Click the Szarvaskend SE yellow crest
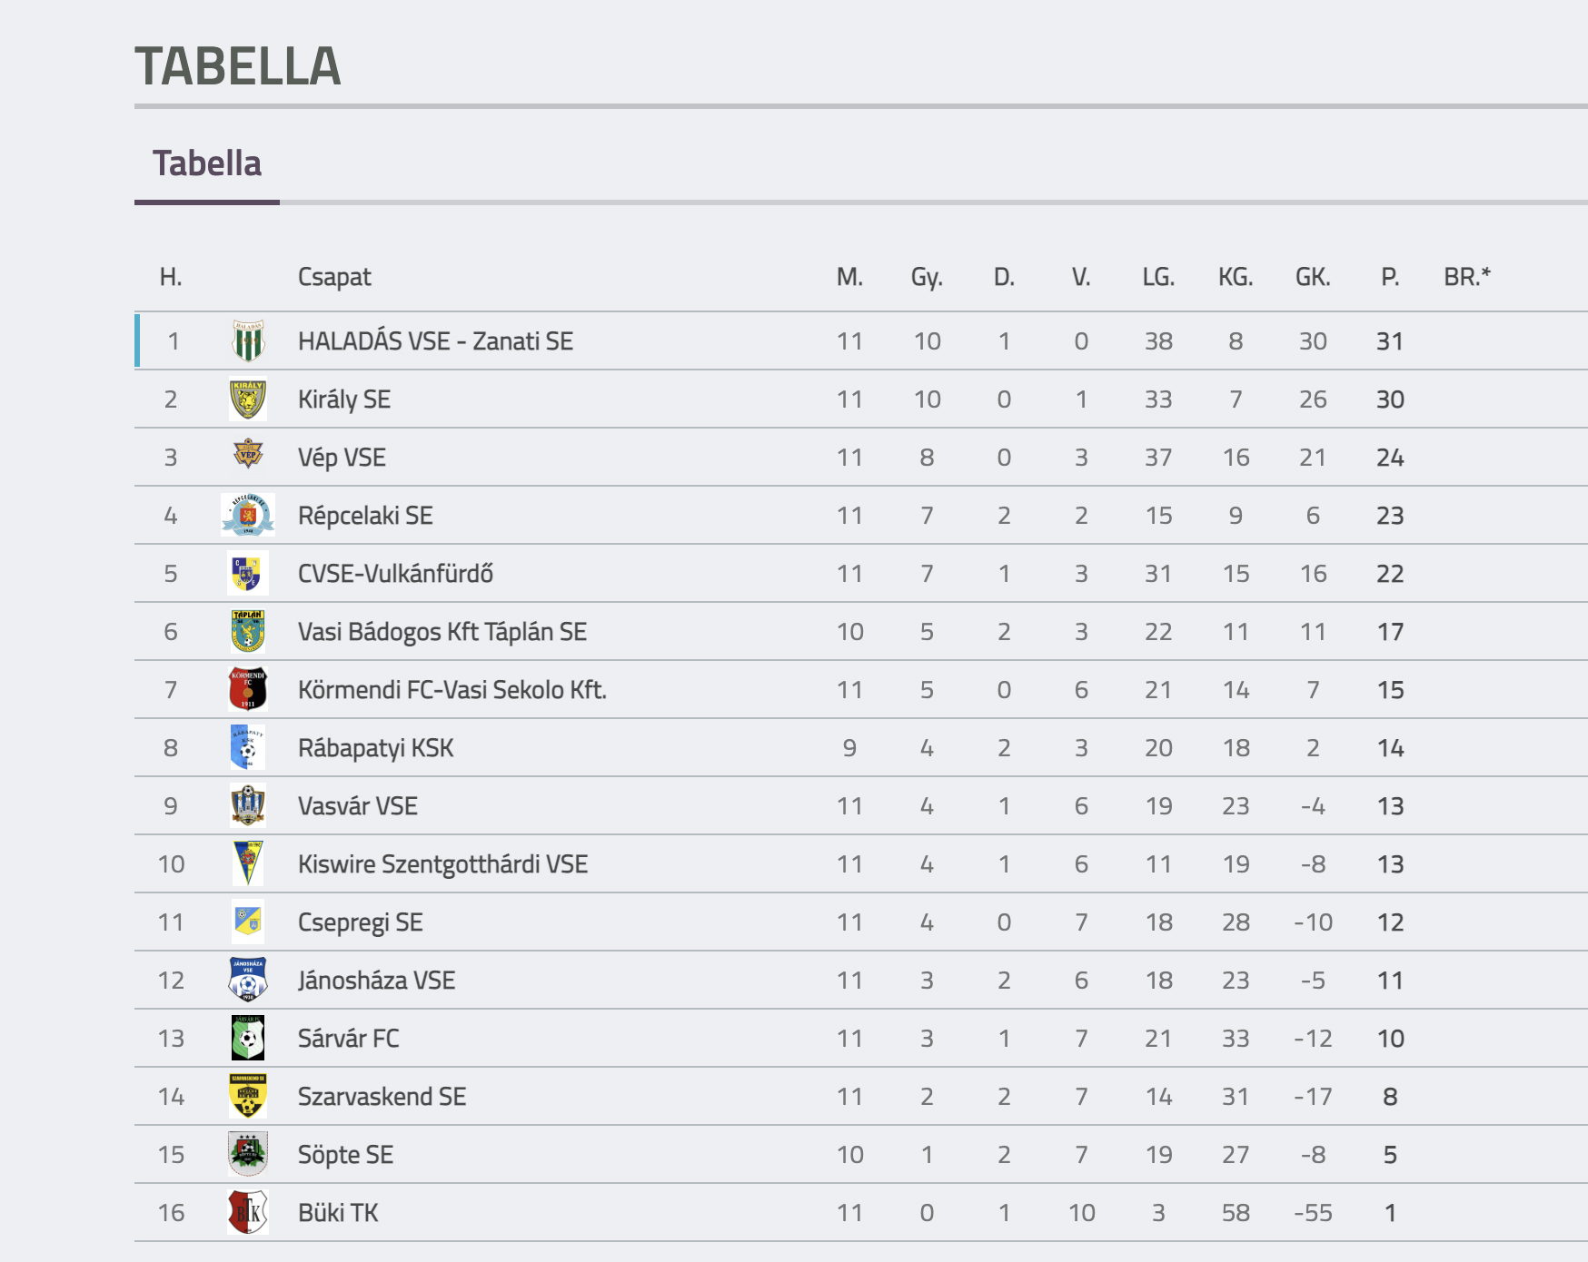 (x=248, y=1096)
